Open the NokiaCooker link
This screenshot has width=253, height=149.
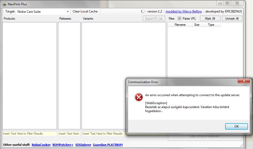41,145
